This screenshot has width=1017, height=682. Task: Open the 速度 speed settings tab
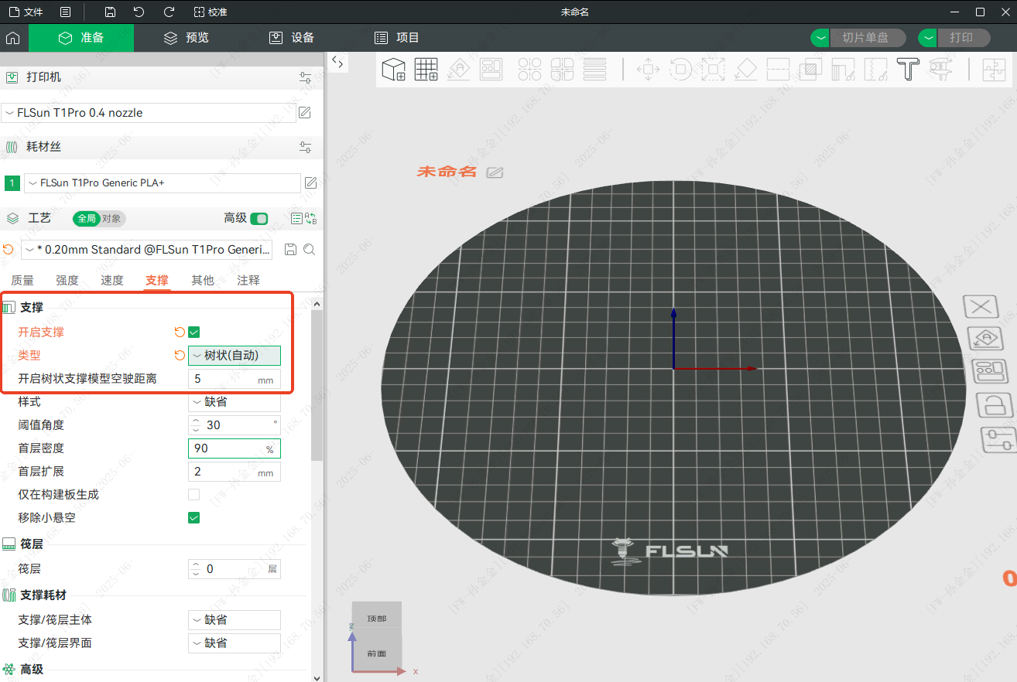[x=112, y=281]
